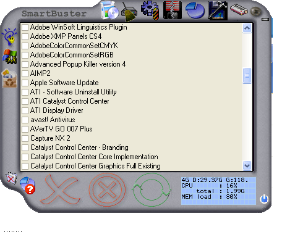Image resolution: width=282 pixels, height=232 pixels.
Task: Click the circled red X cancel button
Action: (x=107, y=189)
